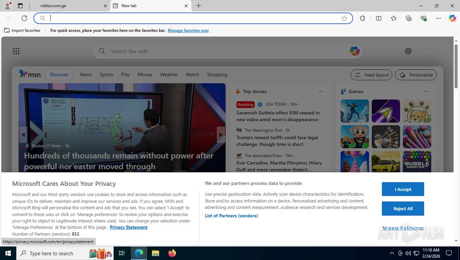Open the volume control in the system tray
This screenshot has height=260, width=460.
click(408, 253)
